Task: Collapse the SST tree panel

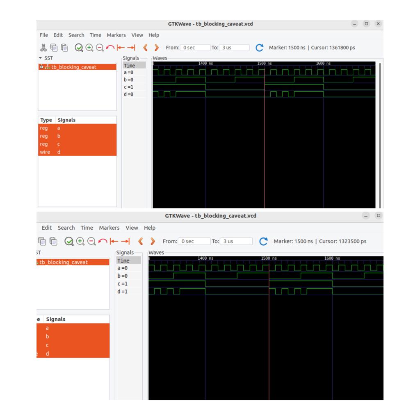Action: [41, 58]
